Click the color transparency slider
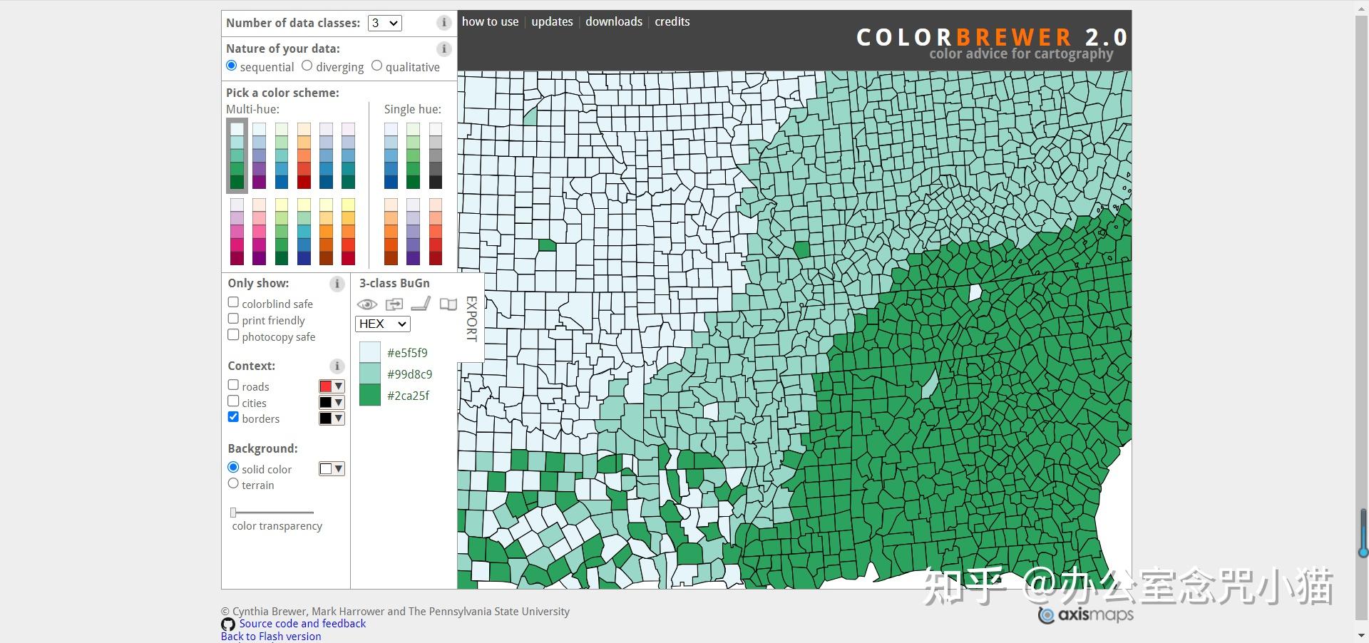Screen dimensions: 1369x643 tap(272, 512)
